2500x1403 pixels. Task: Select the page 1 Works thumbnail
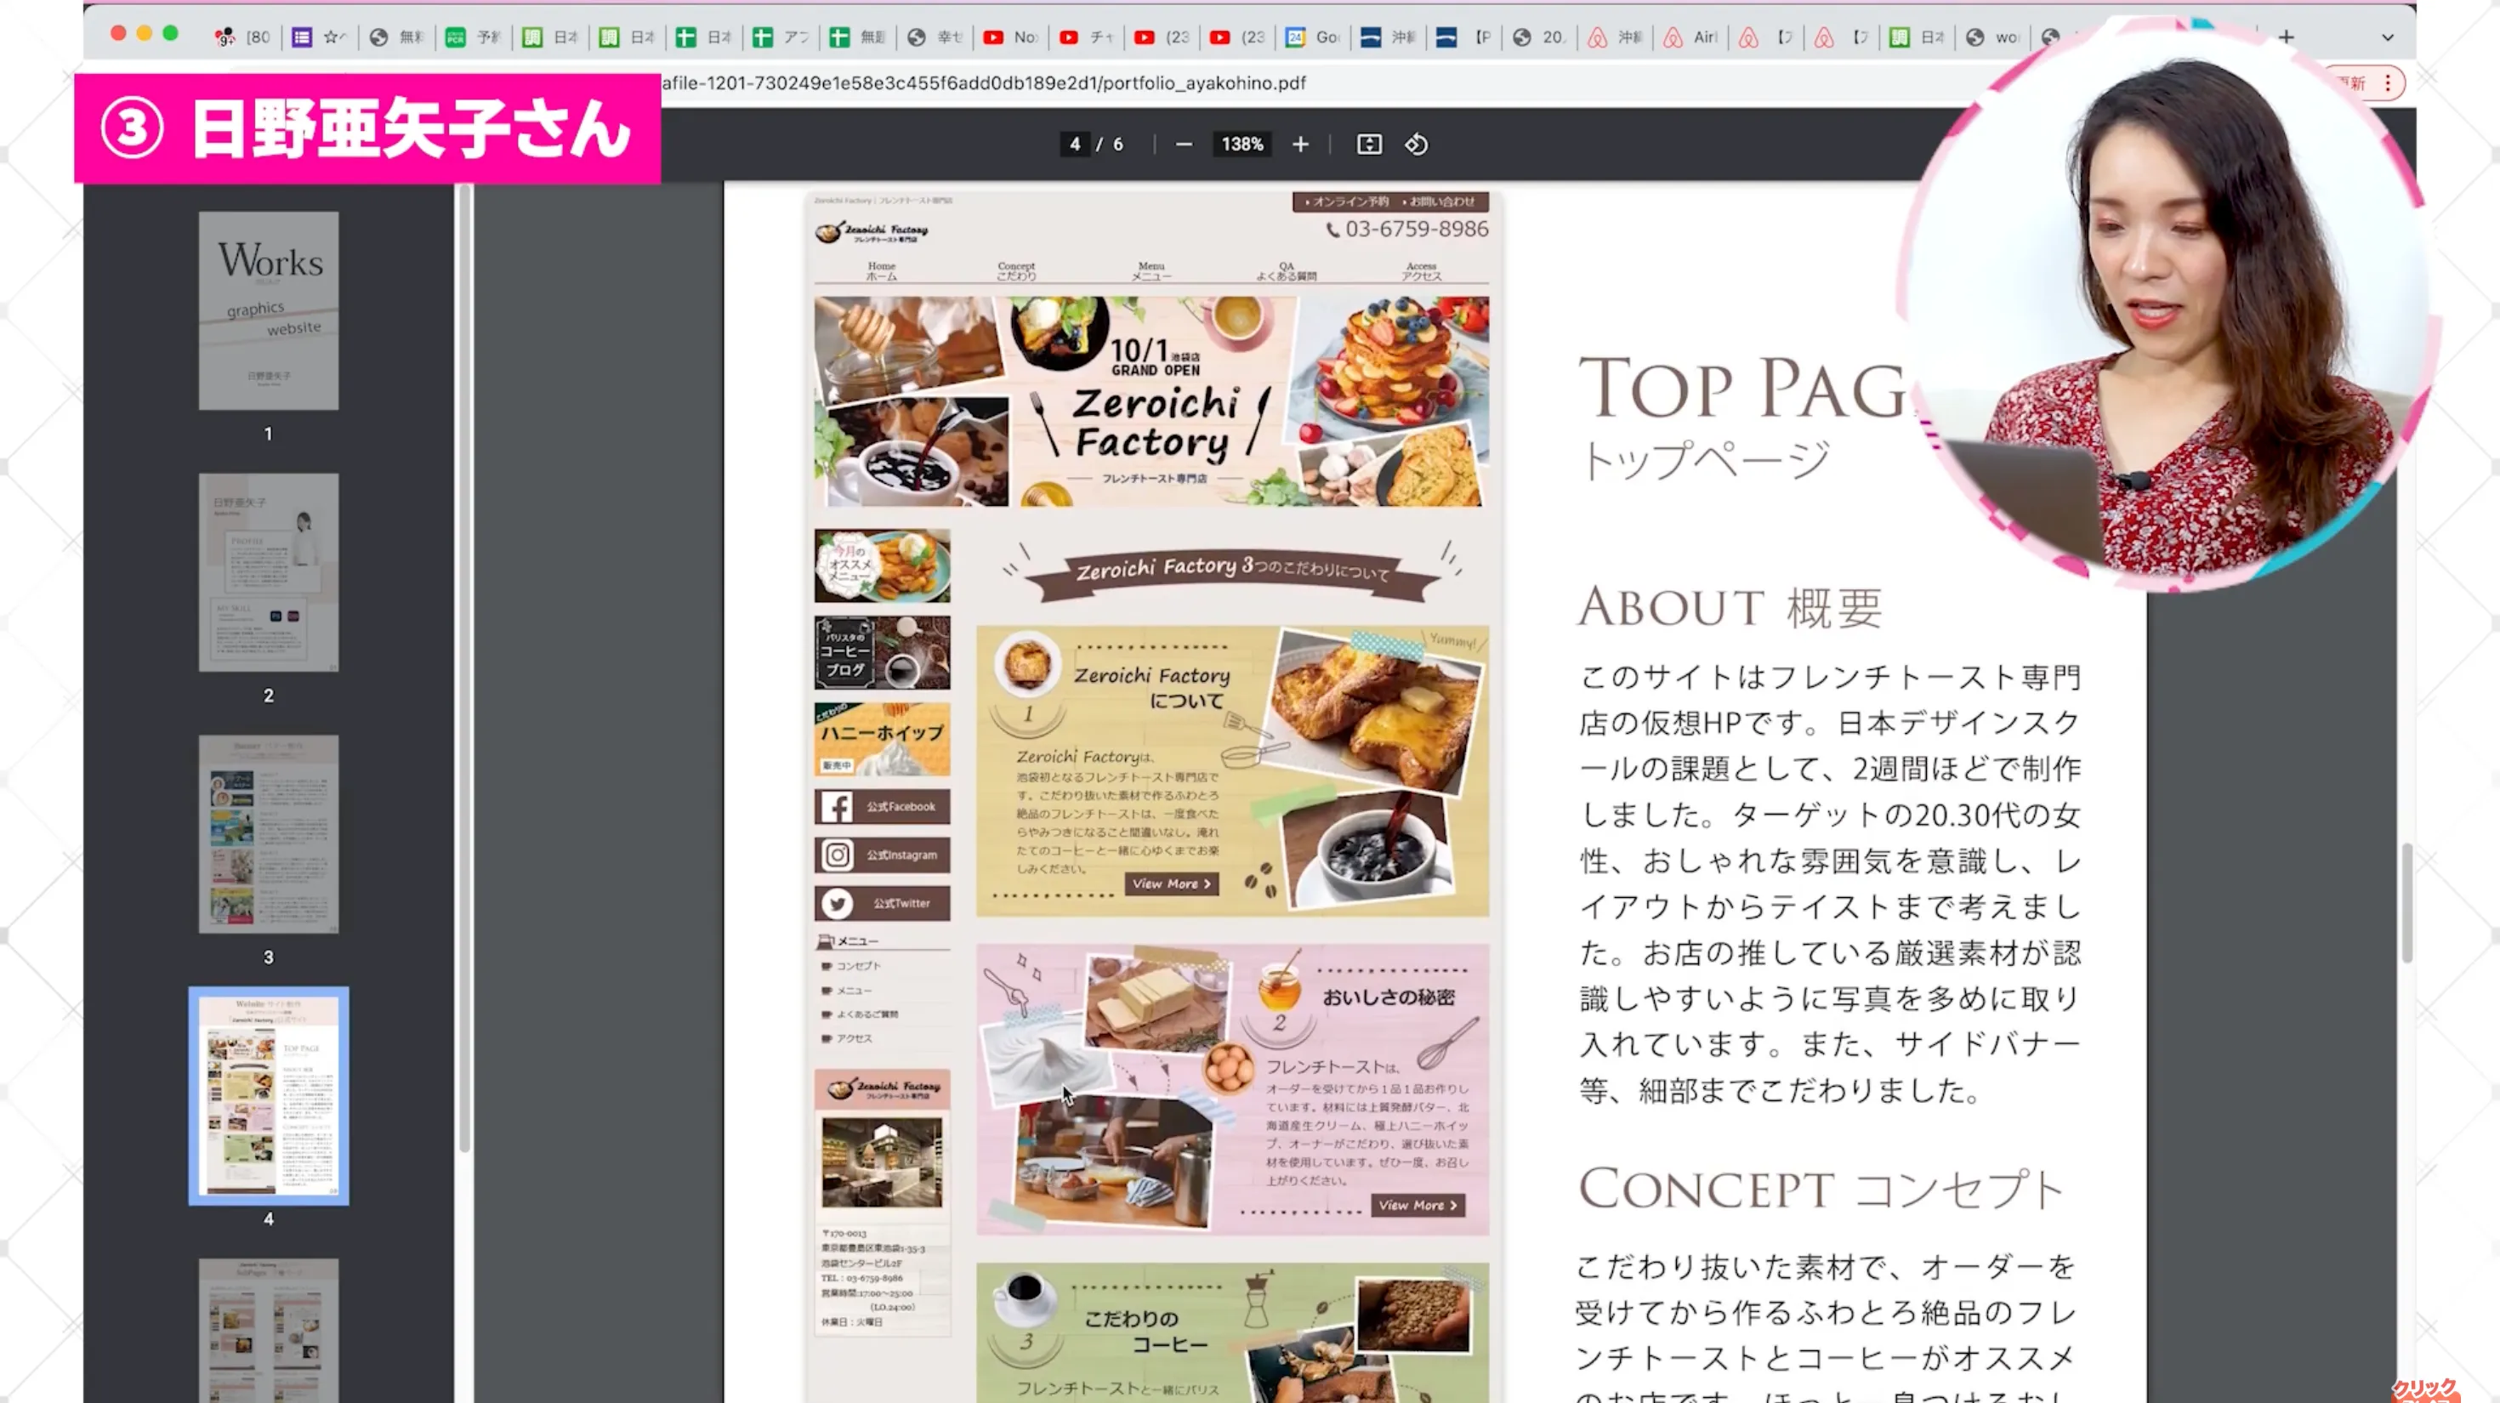pos(269,310)
